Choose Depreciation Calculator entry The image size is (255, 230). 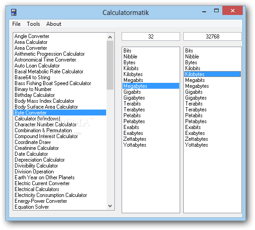point(60,160)
